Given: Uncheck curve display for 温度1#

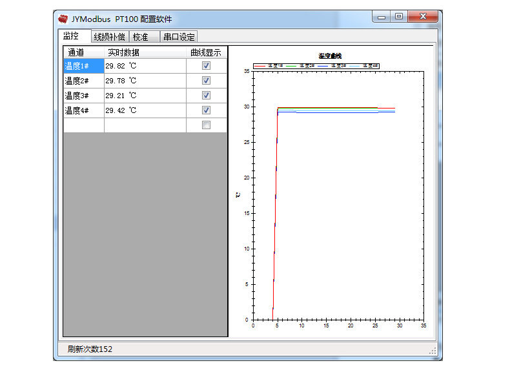Looking at the screenshot, I should point(206,66).
